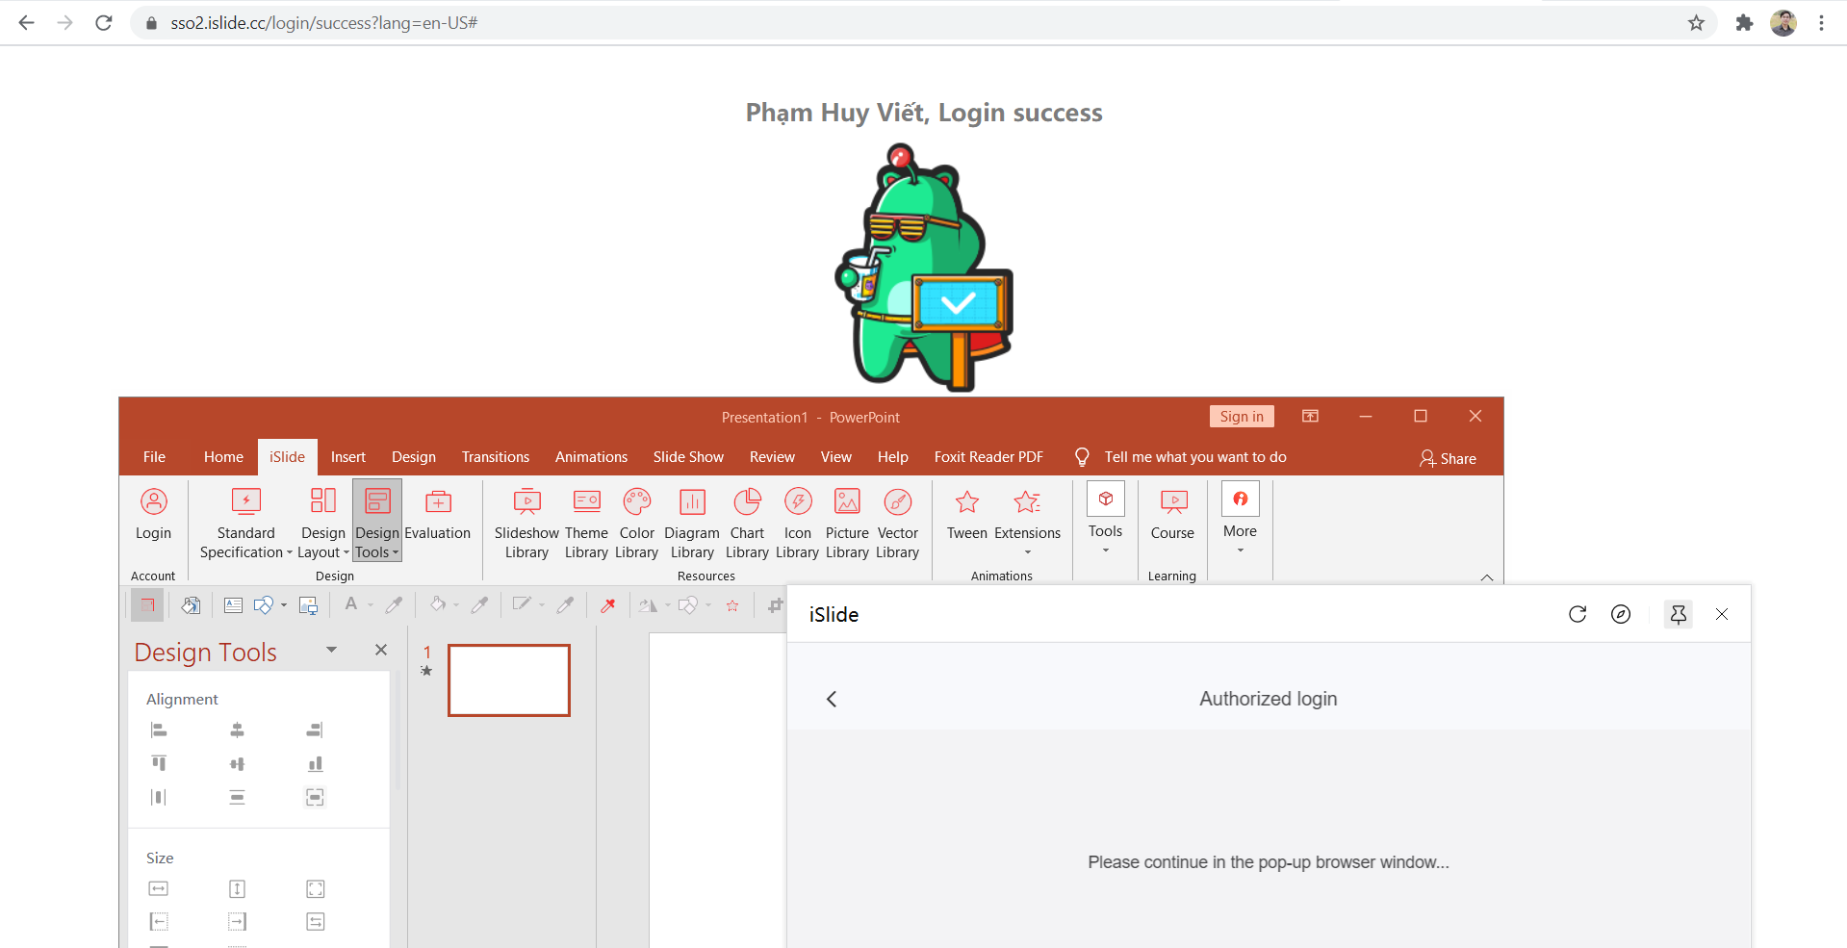Screen dimensions: 1847x948
Task: Switch to the Slide Show tab
Action: tap(688, 457)
